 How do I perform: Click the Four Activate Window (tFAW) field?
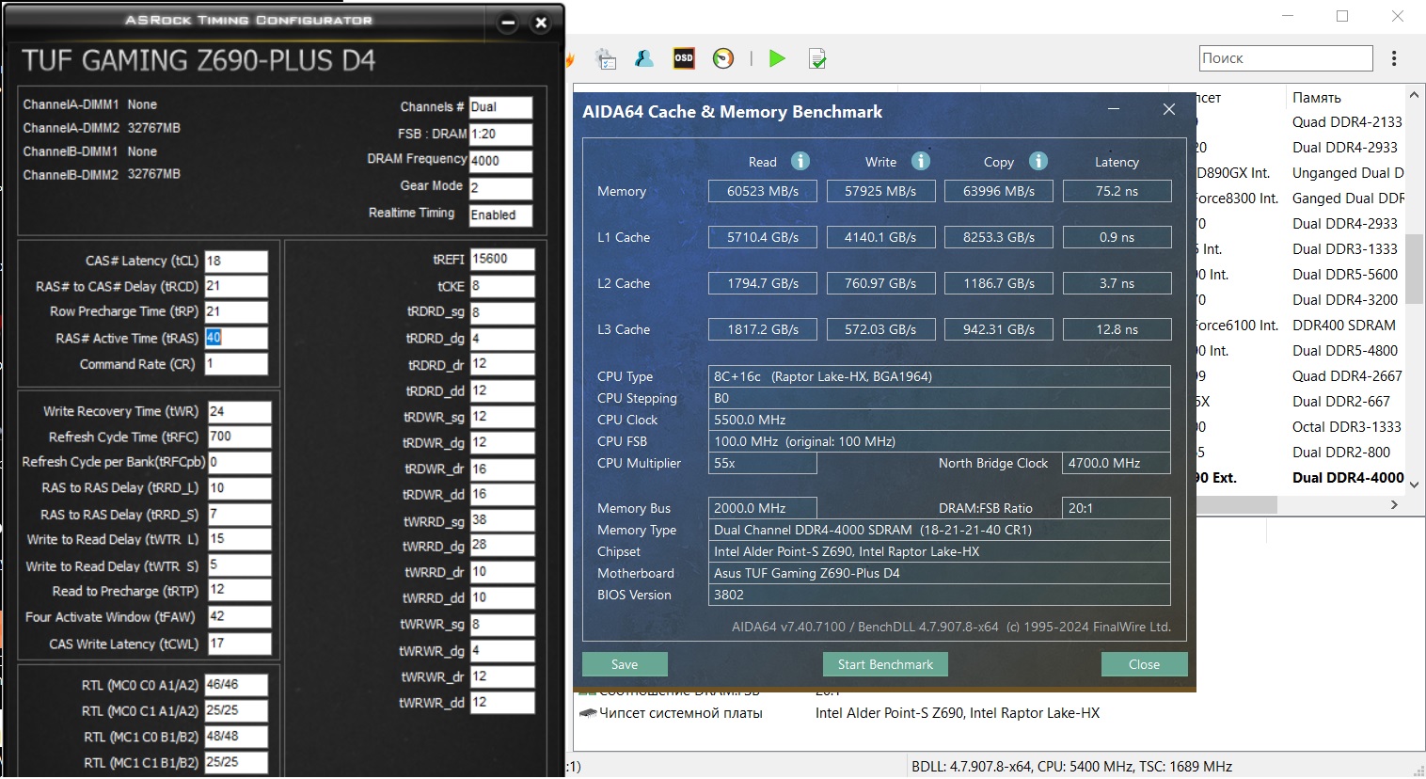pos(239,617)
